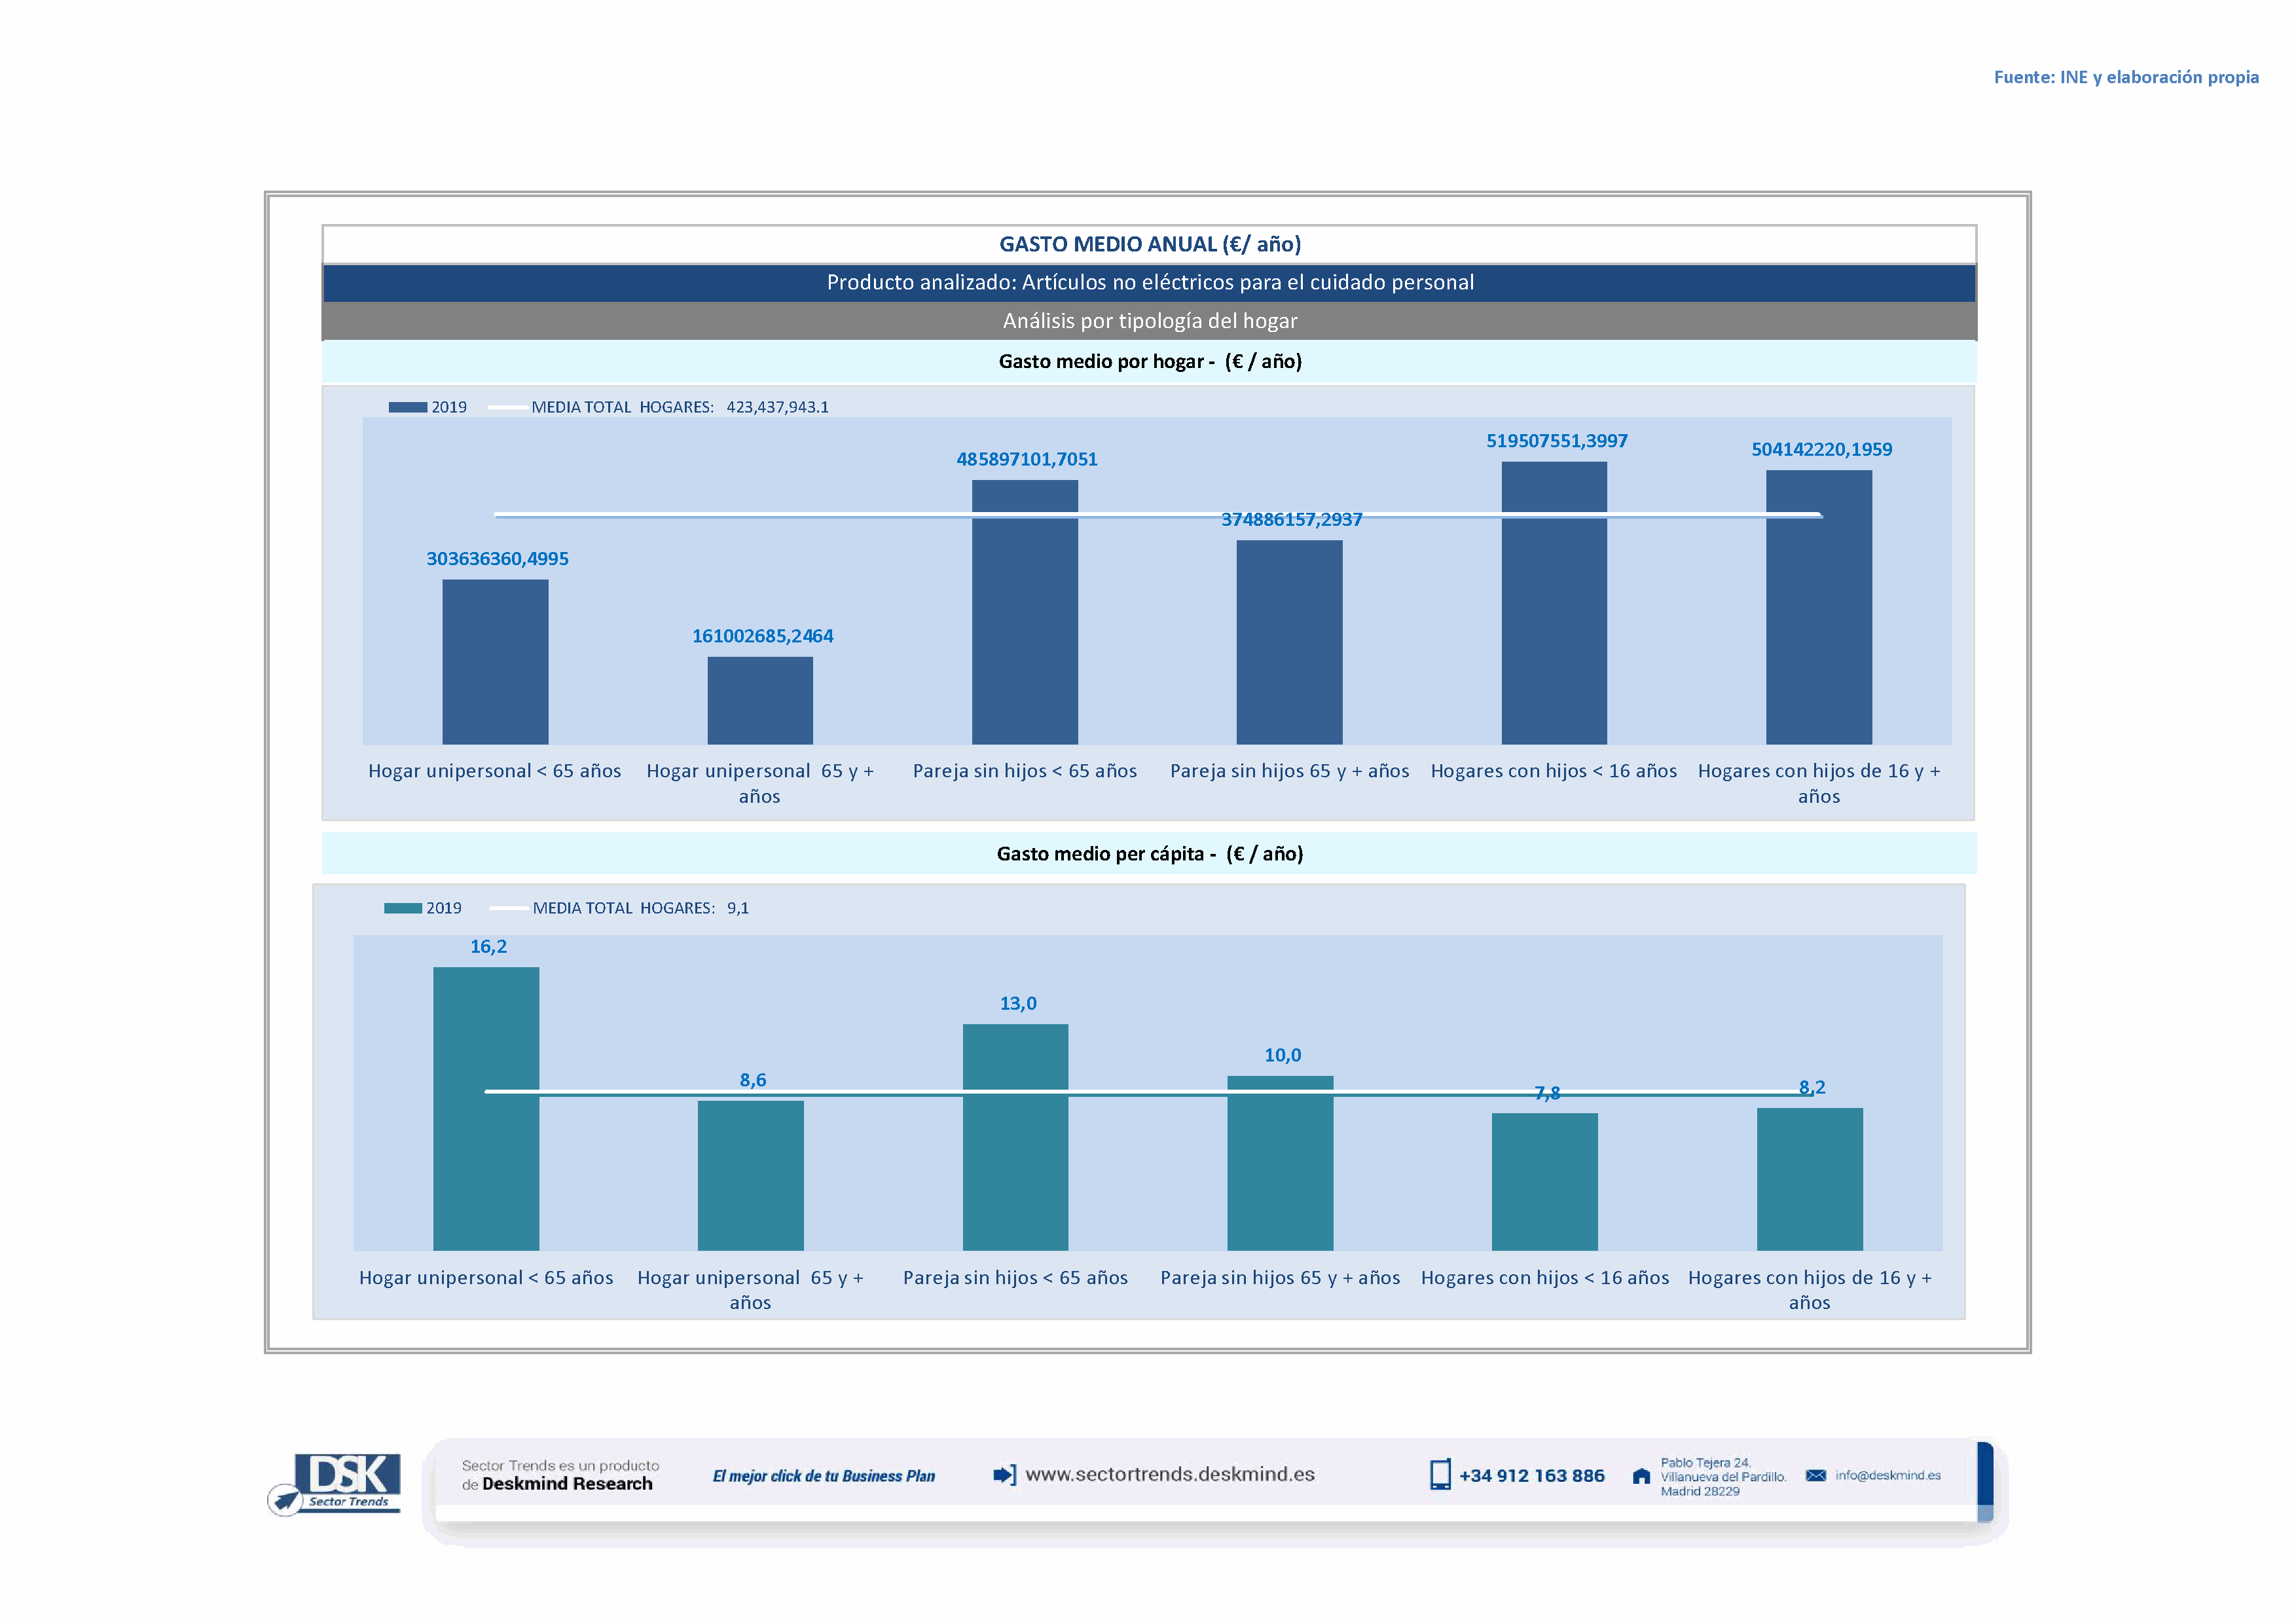
Task: Click 'Fuente: INE y elaboración propia' text
Action: coord(2125,77)
